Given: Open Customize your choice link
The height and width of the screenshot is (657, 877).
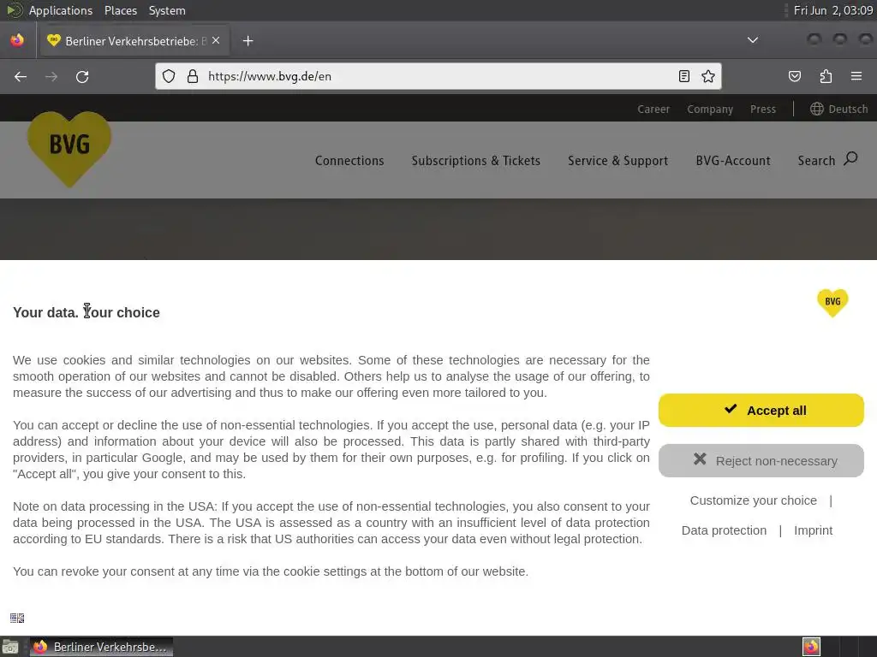Looking at the screenshot, I should pos(754,500).
